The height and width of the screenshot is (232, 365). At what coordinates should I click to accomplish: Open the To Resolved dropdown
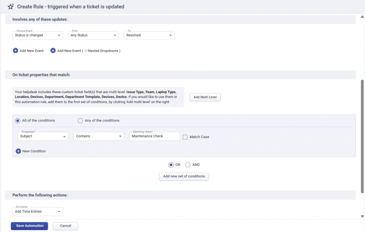click(x=149, y=36)
